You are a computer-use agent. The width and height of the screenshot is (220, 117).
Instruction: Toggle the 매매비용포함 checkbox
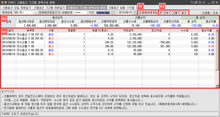(140, 13)
